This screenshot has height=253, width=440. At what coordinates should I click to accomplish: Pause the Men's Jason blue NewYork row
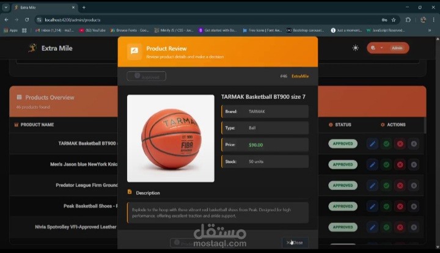point(414,164)
